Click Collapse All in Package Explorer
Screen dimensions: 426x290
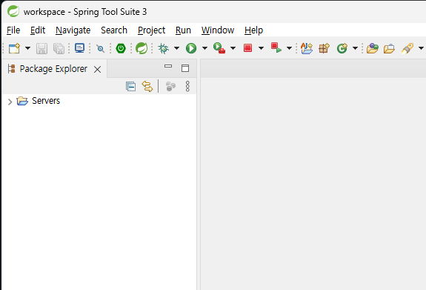pyautogui.click(x=130, y=87)
